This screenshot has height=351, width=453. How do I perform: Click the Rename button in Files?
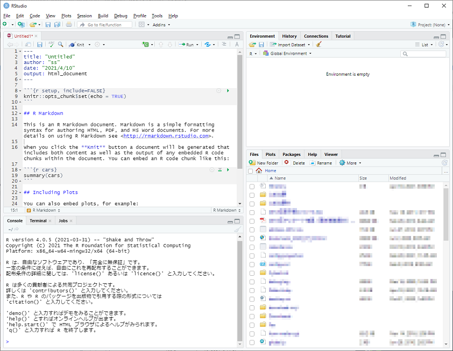[x=321, y=163]
